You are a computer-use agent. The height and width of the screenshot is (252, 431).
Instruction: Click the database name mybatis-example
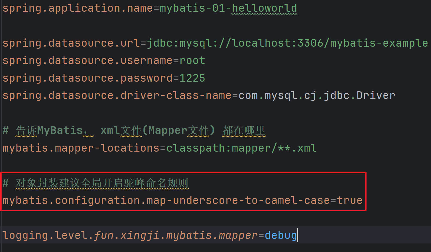point(379,43)
